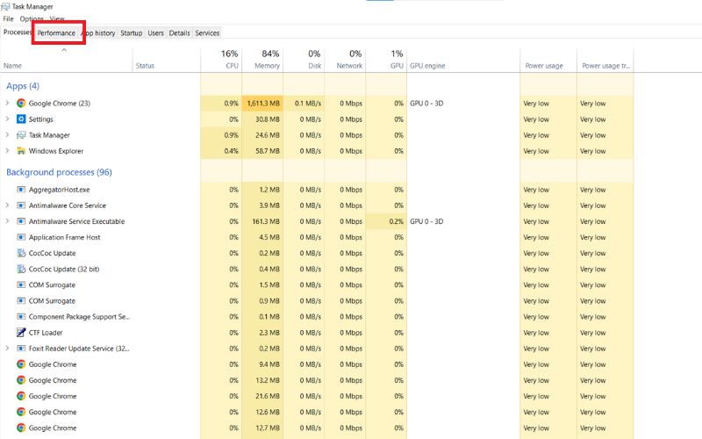This screenshot has height=439, width=702.
Task: Switch to the App history tab
Action: (x=99, y=32)
